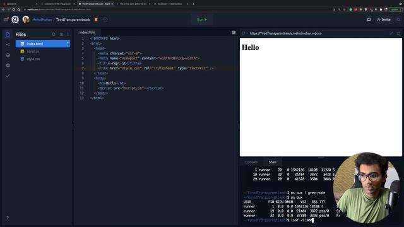This screenshot has width=404, height=227.
Task: Click editor line 7 link href code
Action: click(x=156, y=68)
